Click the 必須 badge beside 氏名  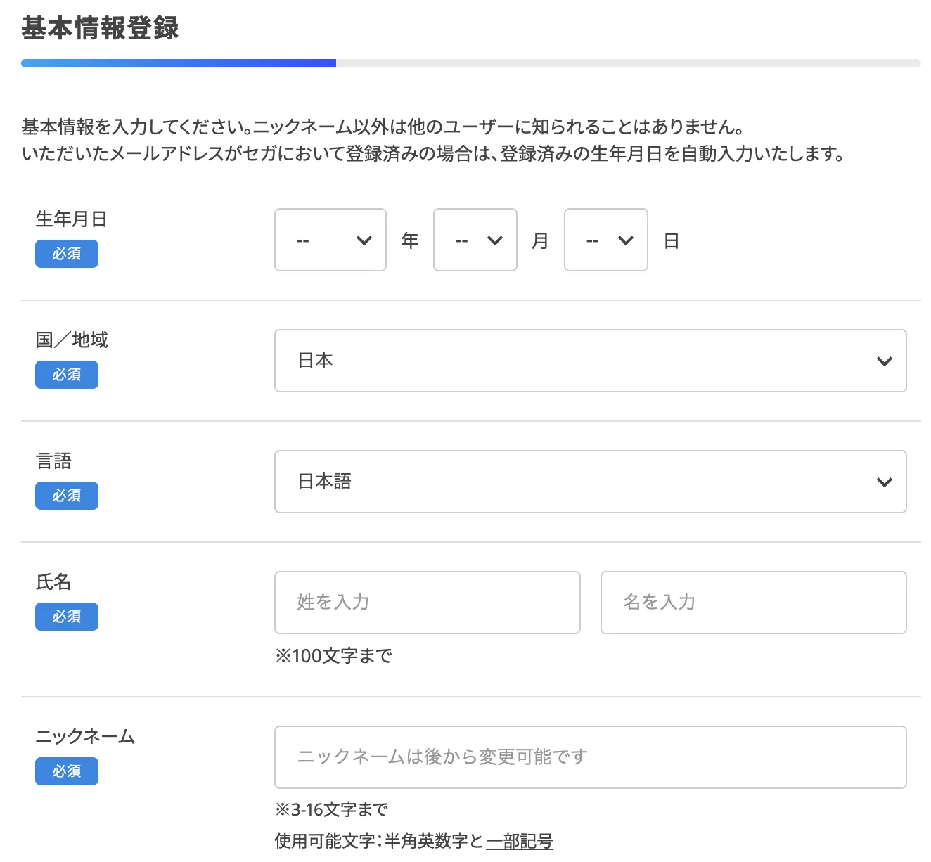point(66,616)
